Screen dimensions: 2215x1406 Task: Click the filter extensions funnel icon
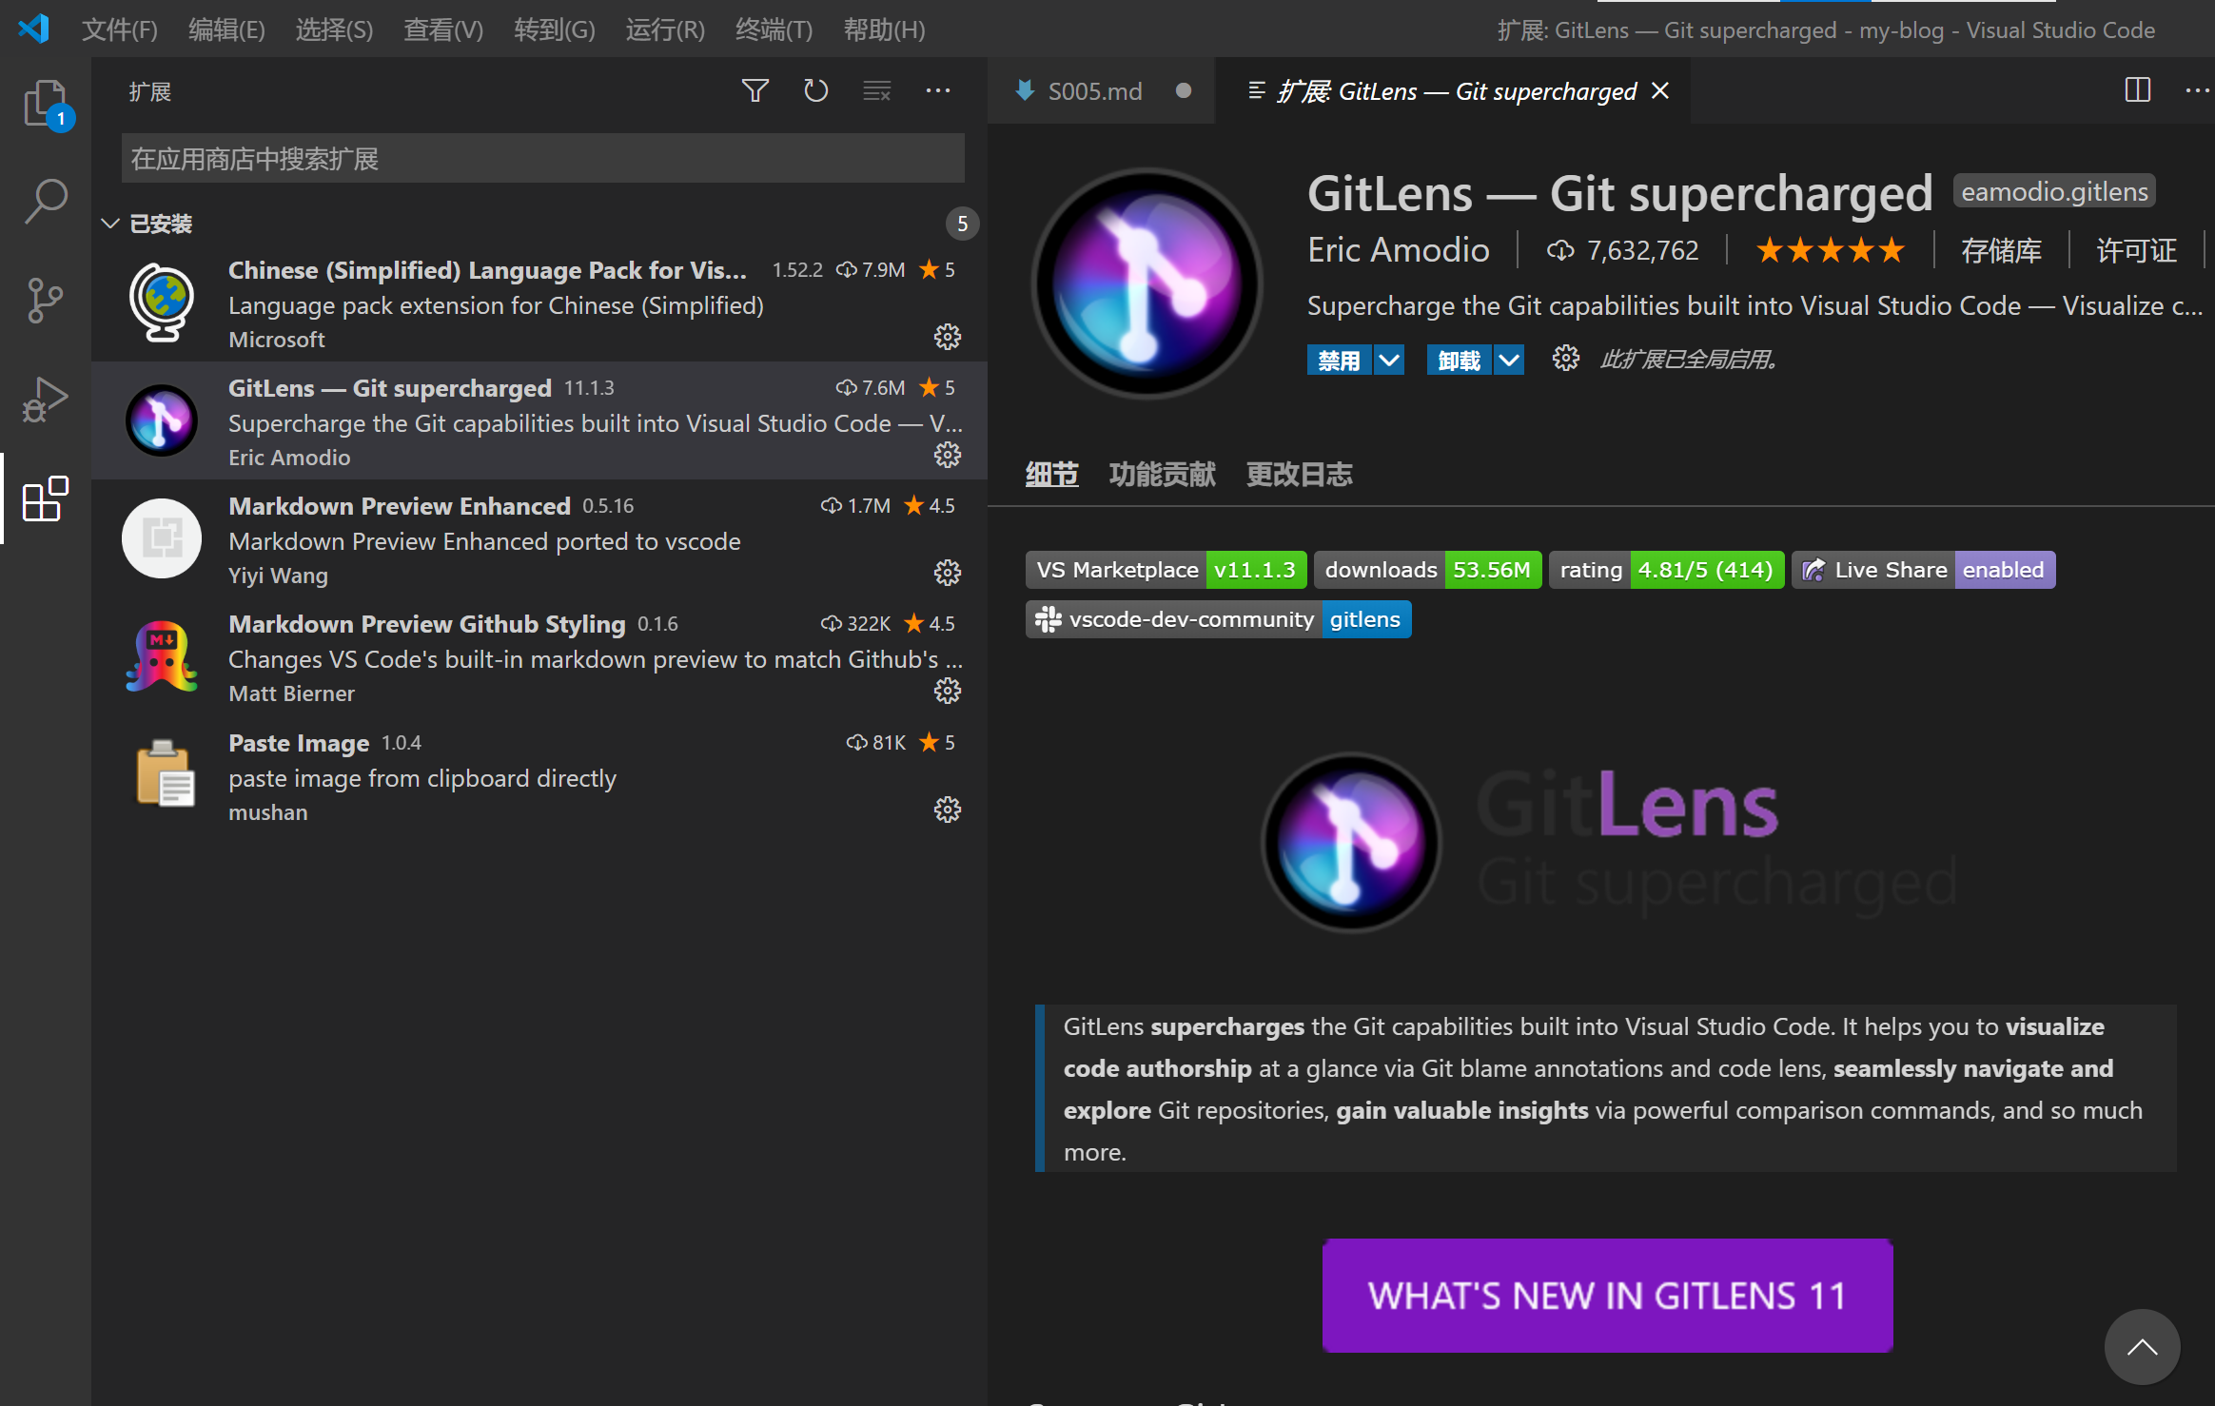pyautogui.click(x=755, y=91)
